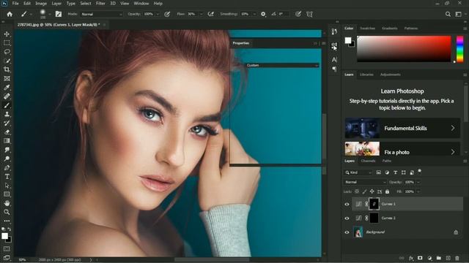Screen dimensions: 469x263
Task: Open the Custom preset dropdown in Properties
Action: 282,65
